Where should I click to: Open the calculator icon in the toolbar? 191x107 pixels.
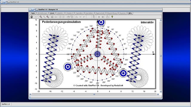click(32, 17)
